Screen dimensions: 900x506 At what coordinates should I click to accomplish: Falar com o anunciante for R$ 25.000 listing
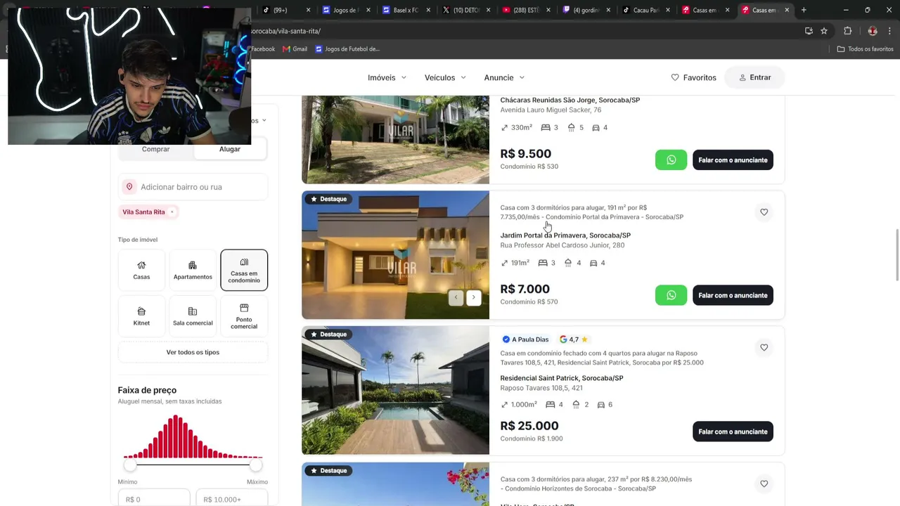tap(733, 432)
